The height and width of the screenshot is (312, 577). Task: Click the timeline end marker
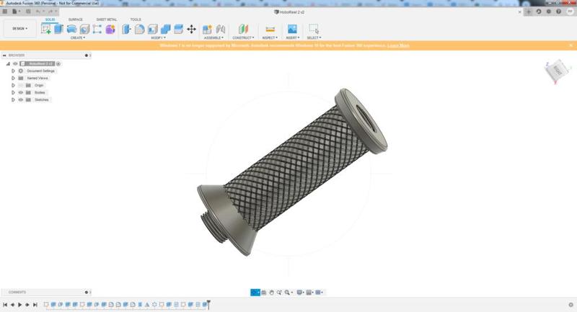point(208,303)
